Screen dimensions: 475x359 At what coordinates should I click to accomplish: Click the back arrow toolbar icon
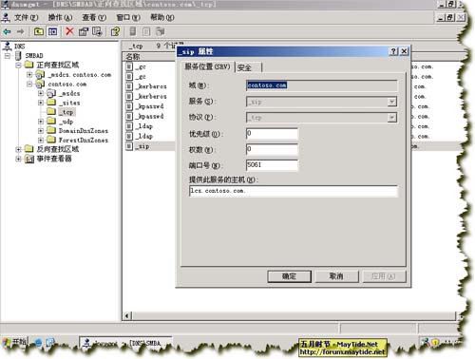tap(7, 31)
